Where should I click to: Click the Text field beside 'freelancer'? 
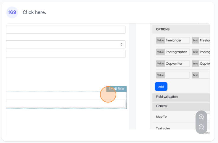204,40
